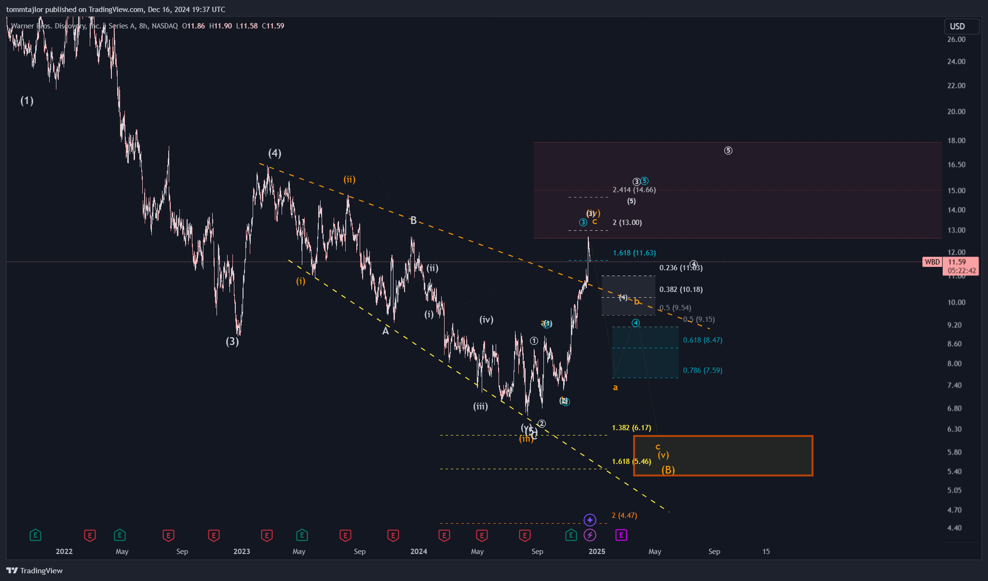Select the orange 2 (4.47) extension label
Image resolution: width=988 pixels, height=581 pixels.
[624, 515]
